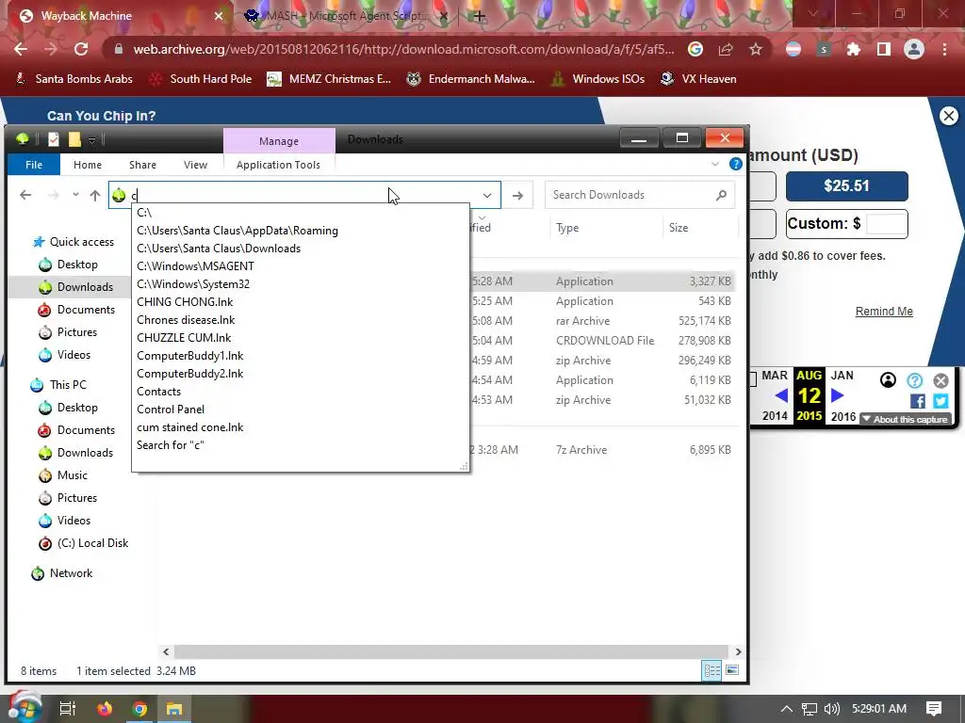Toggle the Chrome side panel icon
The height and width of the screenshot is (723, 965).
884,49
